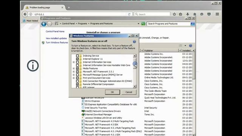Open the Publisher column filter dropdown
Image resolution: width=242 pixels, height=136 pixels.
pyautogui.click(x=180, y=50)
